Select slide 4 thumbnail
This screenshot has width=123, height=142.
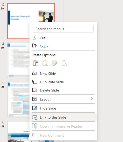(19, 60)
